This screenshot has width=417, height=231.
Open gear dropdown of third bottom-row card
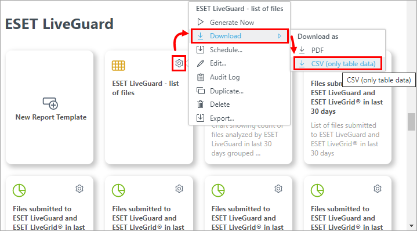point(278,189)
